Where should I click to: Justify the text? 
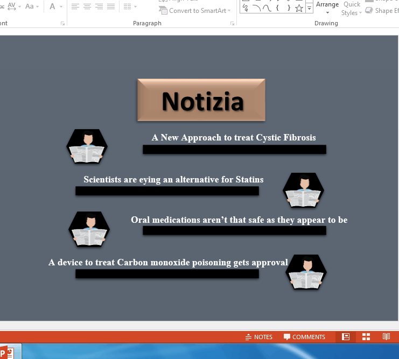111,6
